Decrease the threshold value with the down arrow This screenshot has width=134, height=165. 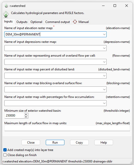(26, 117)
